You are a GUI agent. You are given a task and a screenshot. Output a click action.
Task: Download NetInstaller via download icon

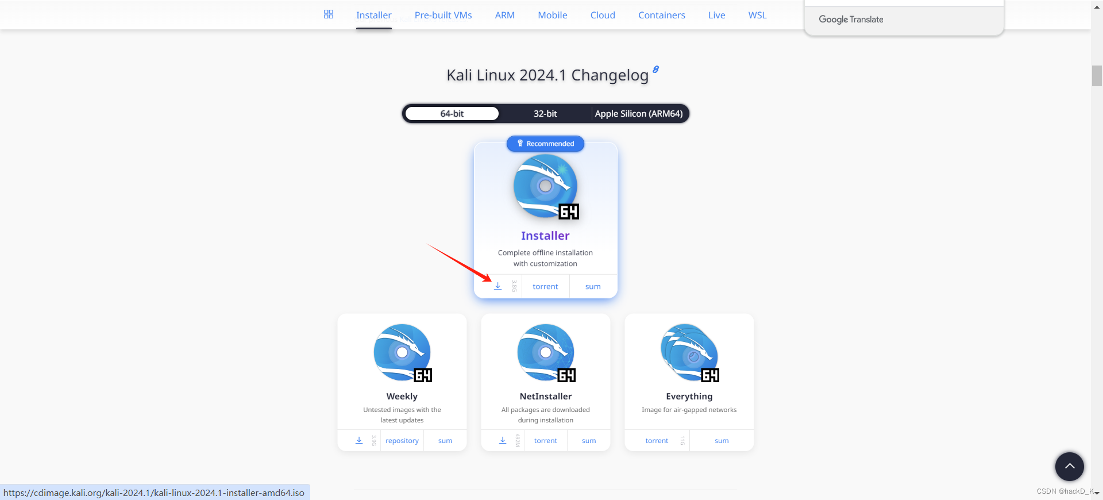coord(503,440)
